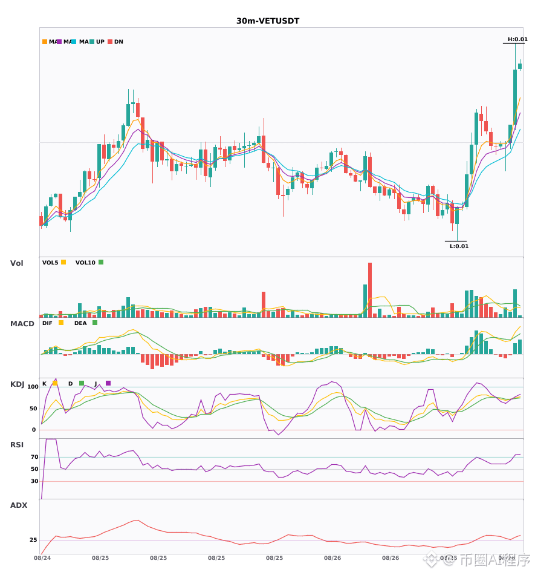The image size is (535, 575).
Task: Select the yellow VOL5 legend swatch
Action: pyautogui.click(x=63, y=262)
